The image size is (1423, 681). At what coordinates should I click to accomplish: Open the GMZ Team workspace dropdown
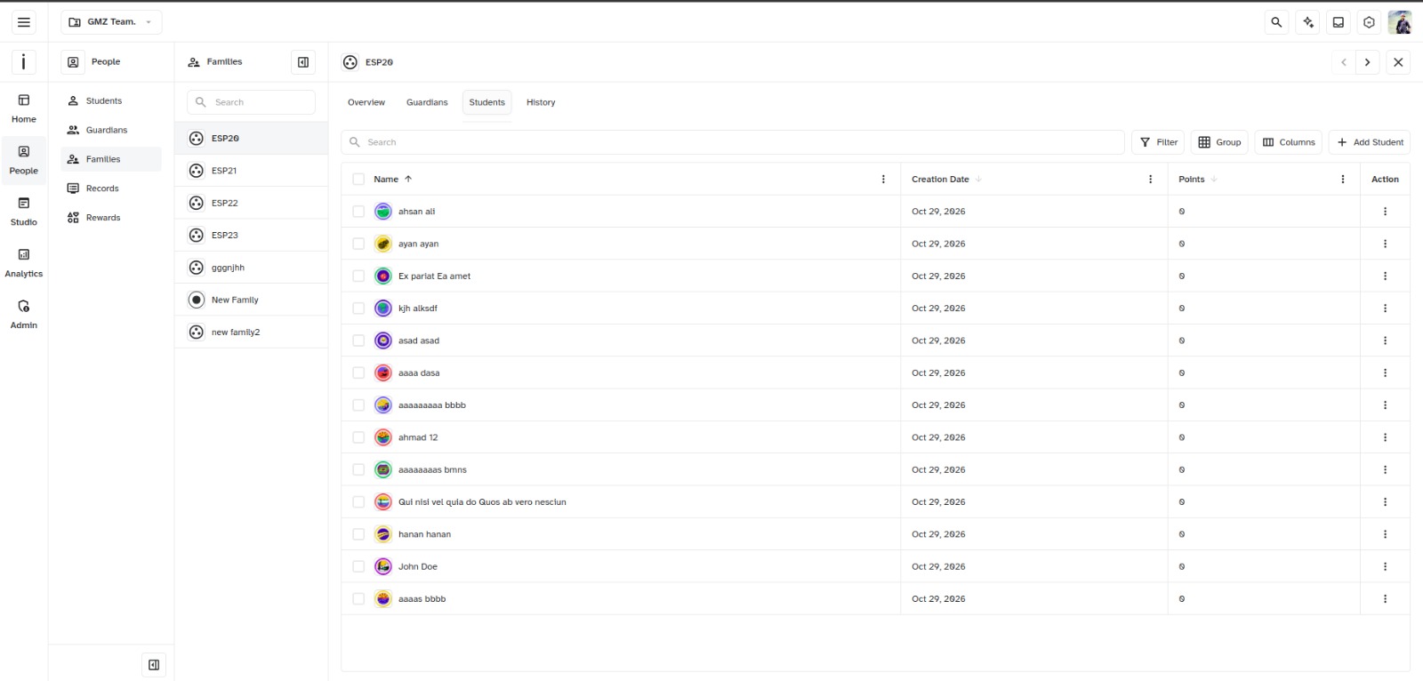tap(111, 22)
